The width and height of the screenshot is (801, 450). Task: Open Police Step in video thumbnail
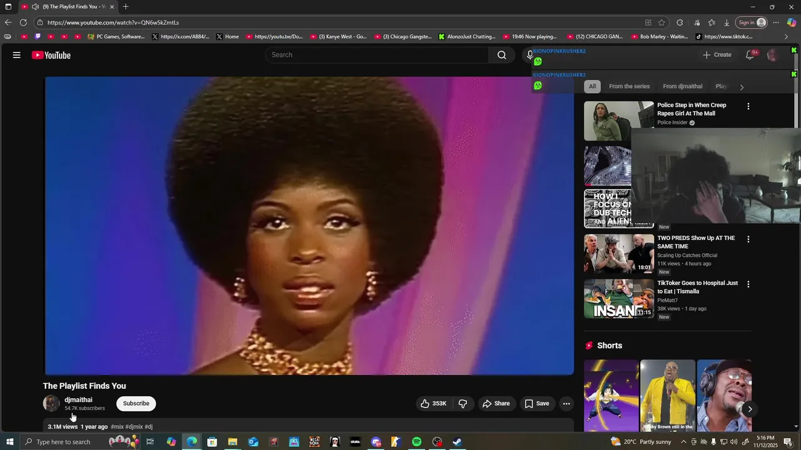[619, 121]
